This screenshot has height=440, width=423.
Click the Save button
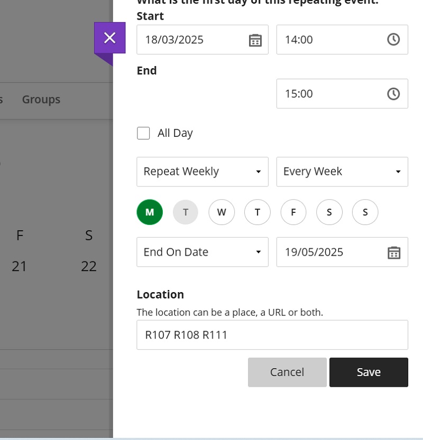(369, 372)
